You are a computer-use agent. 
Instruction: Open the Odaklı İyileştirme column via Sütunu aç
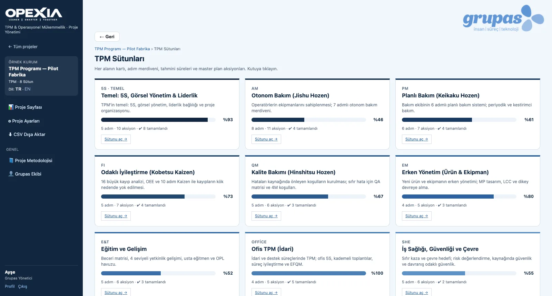(x=116, y=216)
